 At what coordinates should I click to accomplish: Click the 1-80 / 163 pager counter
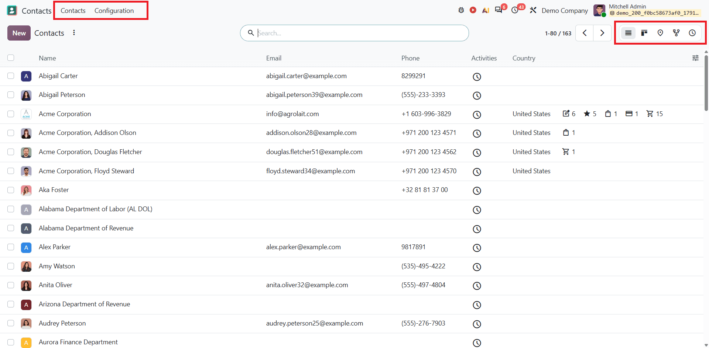tap(558, 33)
